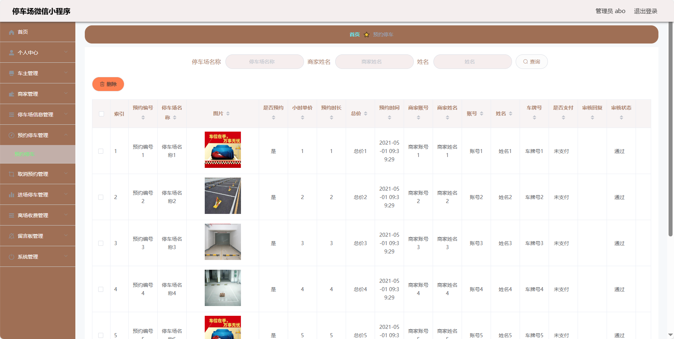This screenshot has width=674, height=339.
Task: Sort by 预约编号 column arrows
Action: pos(143,117)
